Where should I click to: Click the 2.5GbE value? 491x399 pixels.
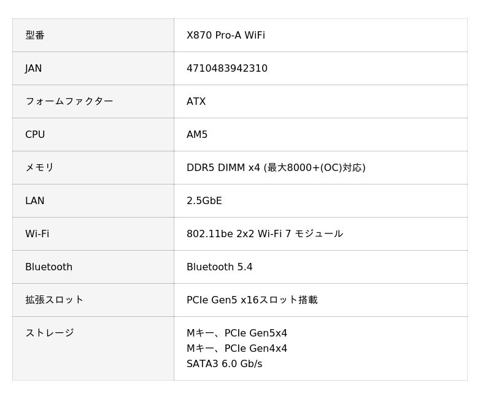pyautogui.click(x=204, y=201)
